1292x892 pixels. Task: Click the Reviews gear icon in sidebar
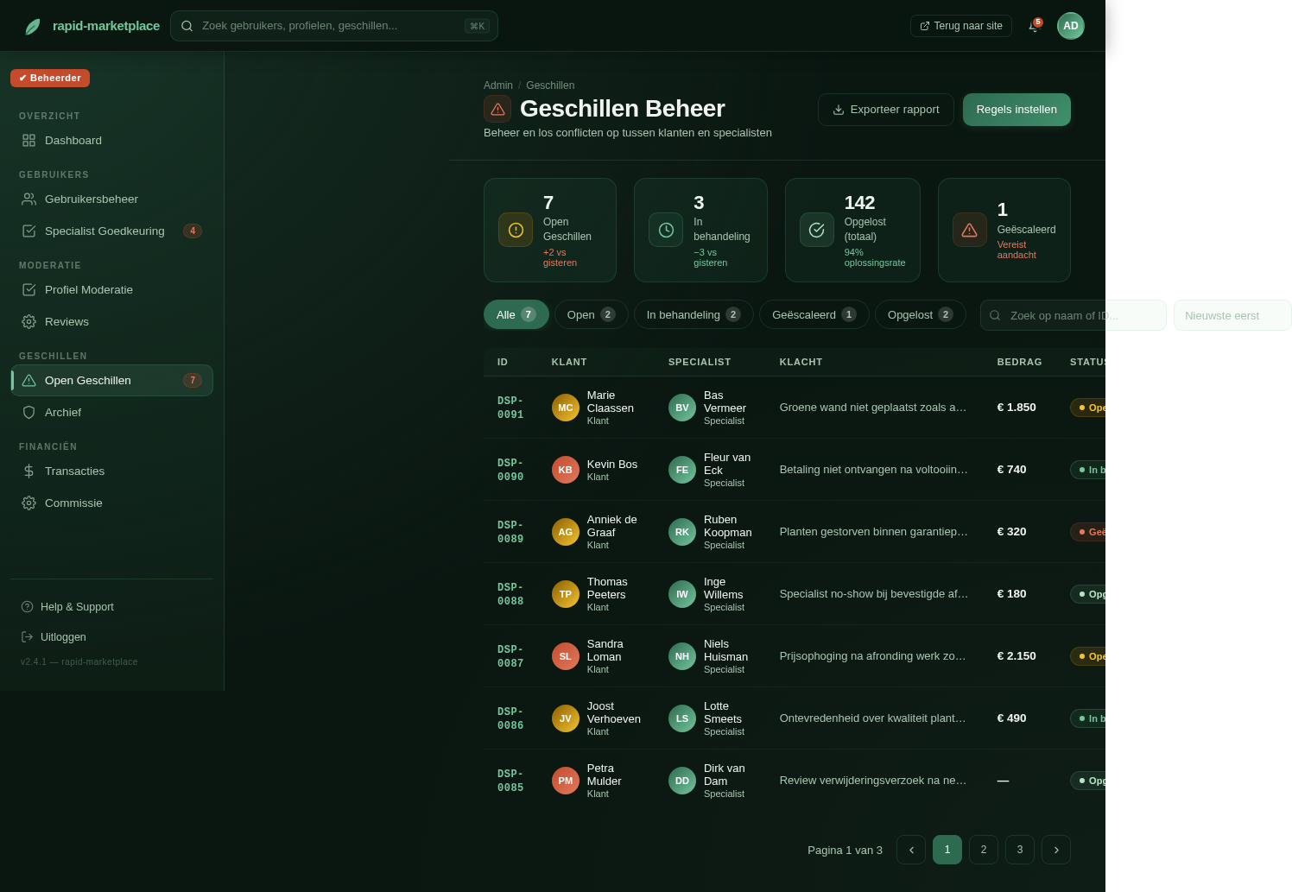pyautogui.click(x=29, y=321)
